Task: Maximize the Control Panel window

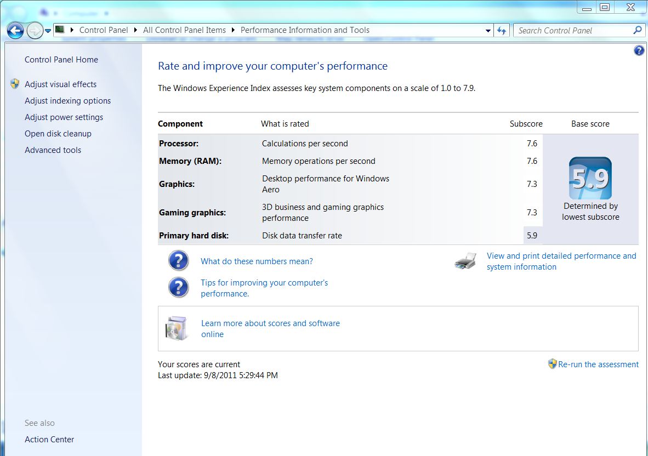Action: click(x=605, y=8)
